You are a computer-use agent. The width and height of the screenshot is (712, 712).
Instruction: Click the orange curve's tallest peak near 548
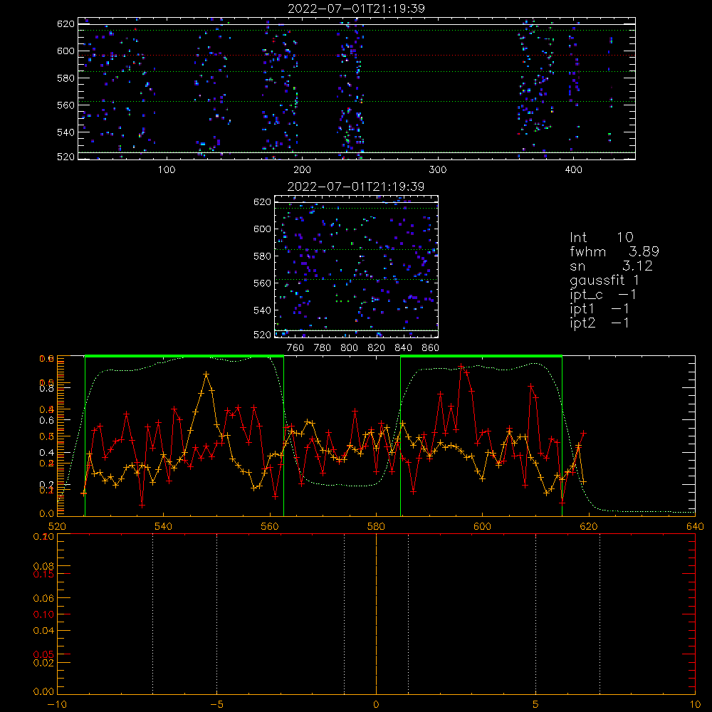[206, 375]
